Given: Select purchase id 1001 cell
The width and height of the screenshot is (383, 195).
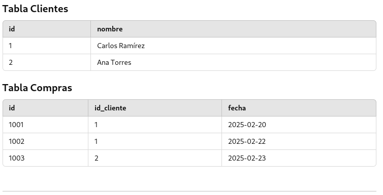Looking at the screenshot, I should (x=45, y=125).
